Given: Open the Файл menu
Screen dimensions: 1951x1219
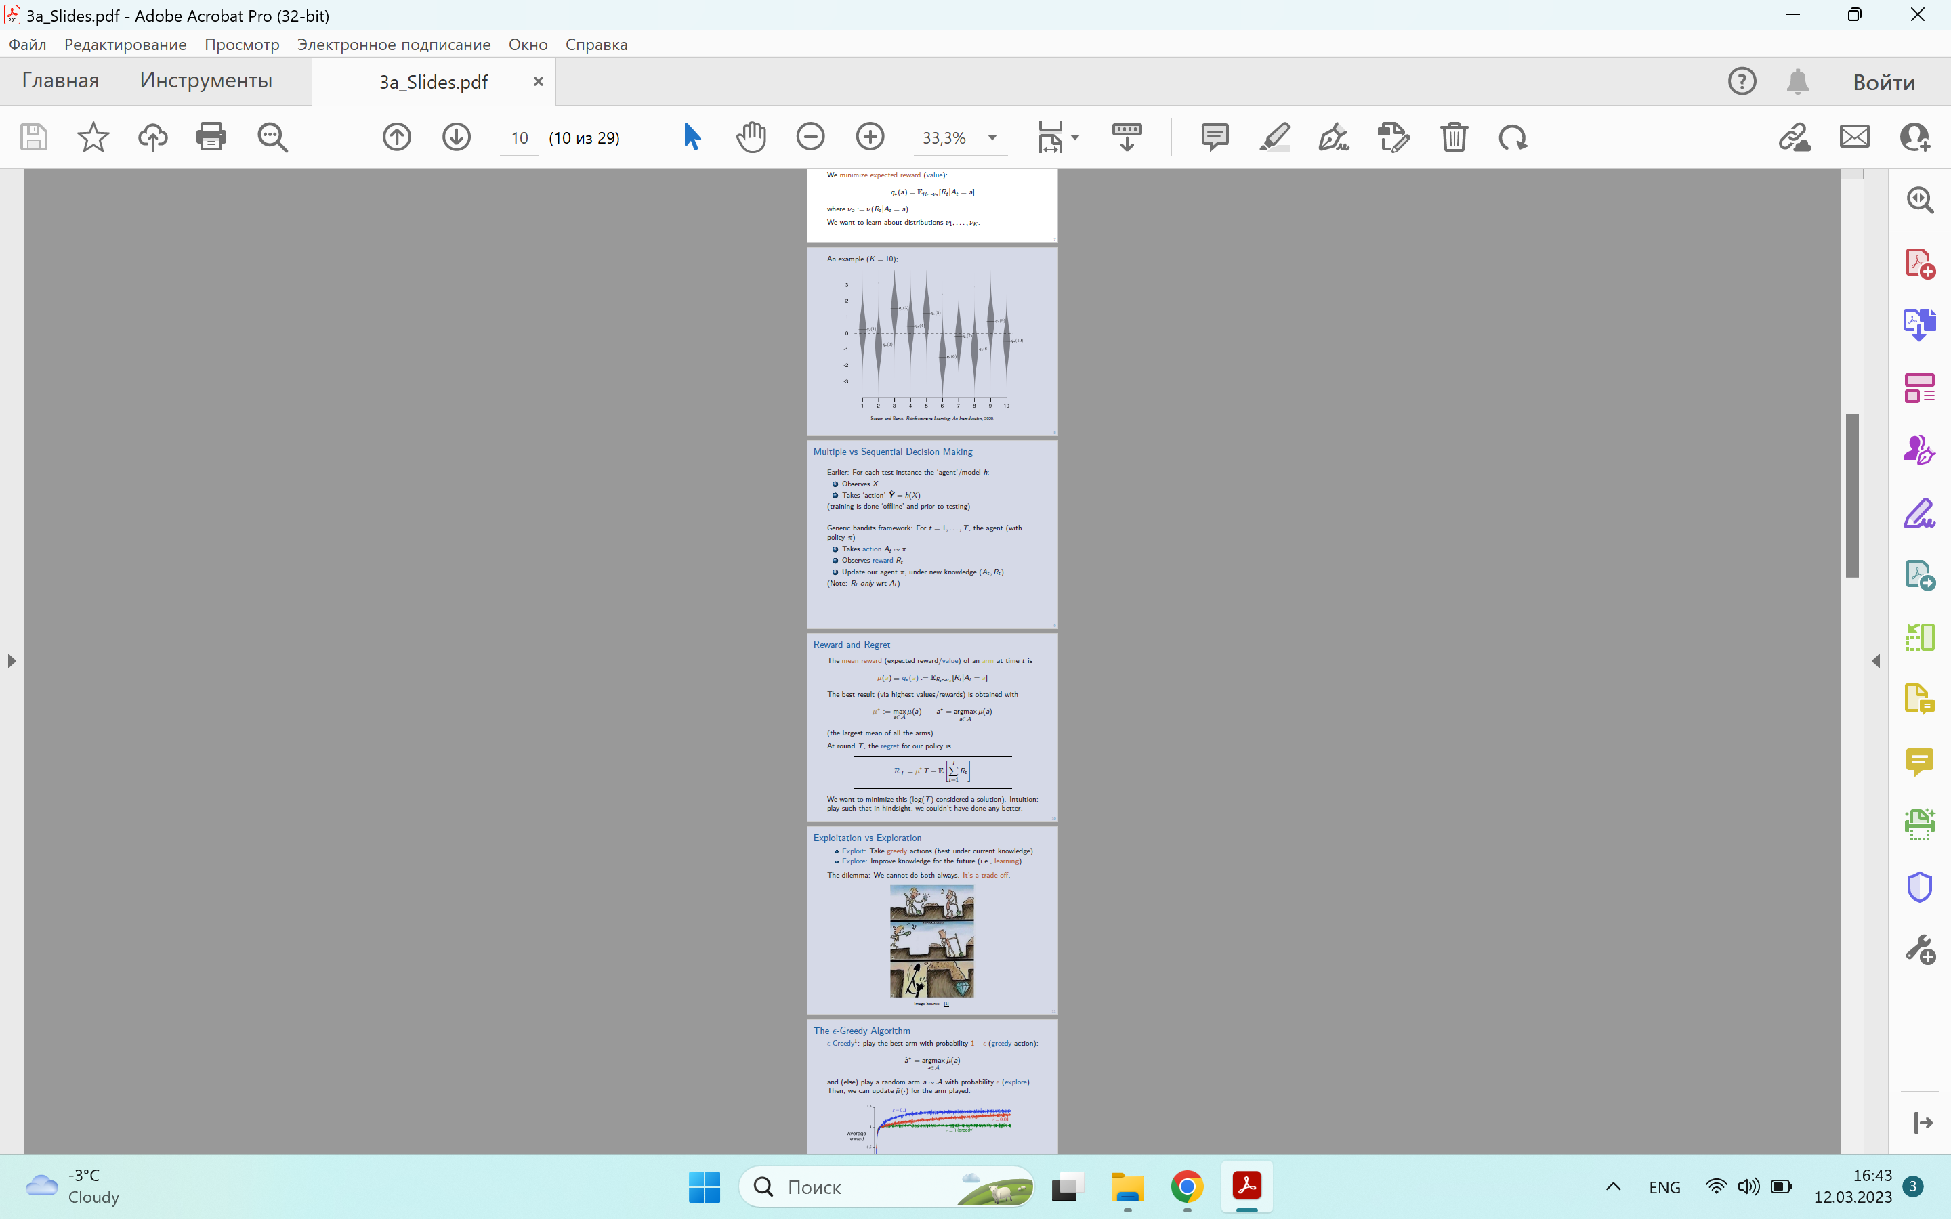Looking at the screenshot, I should (x=27, y=44).
